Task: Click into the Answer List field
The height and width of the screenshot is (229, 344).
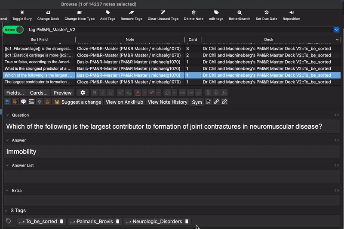Action: tap(172, 176)
